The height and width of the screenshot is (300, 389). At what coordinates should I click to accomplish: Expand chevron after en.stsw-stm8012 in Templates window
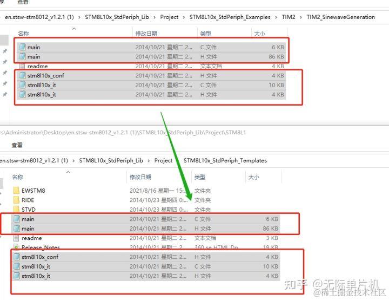click(x=73, y=161)
